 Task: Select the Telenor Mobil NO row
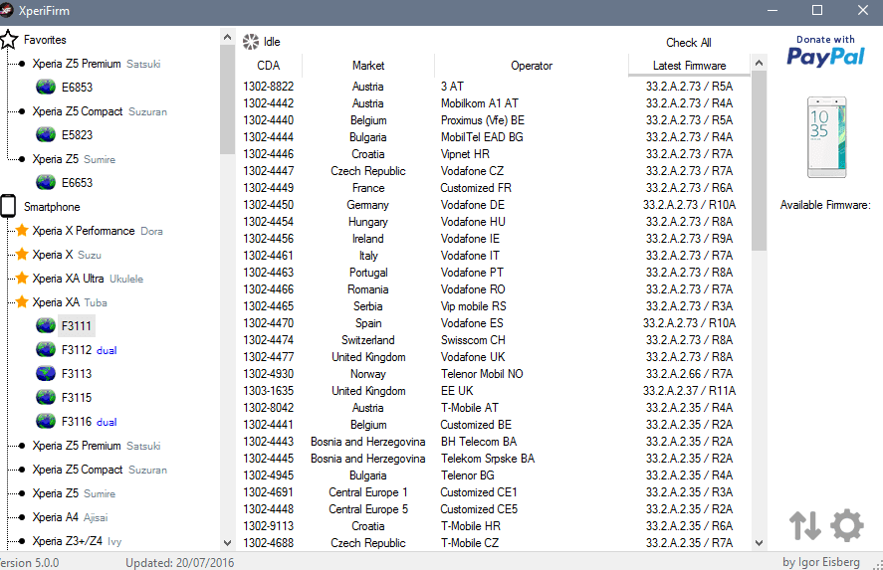click(x=494, y=374)
